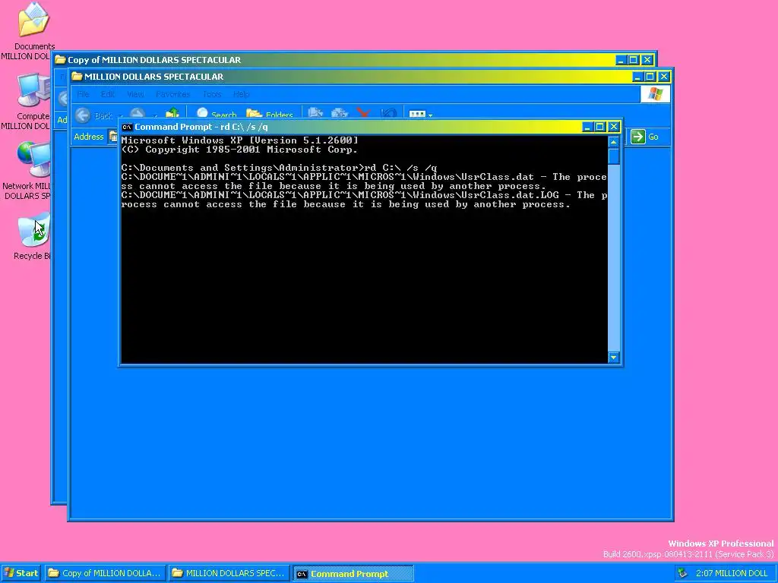Click the Copy To icon in the Explorer toolbar
Image resolution: width=778 pixels, height=583 pixels.
tap(340, 114)
